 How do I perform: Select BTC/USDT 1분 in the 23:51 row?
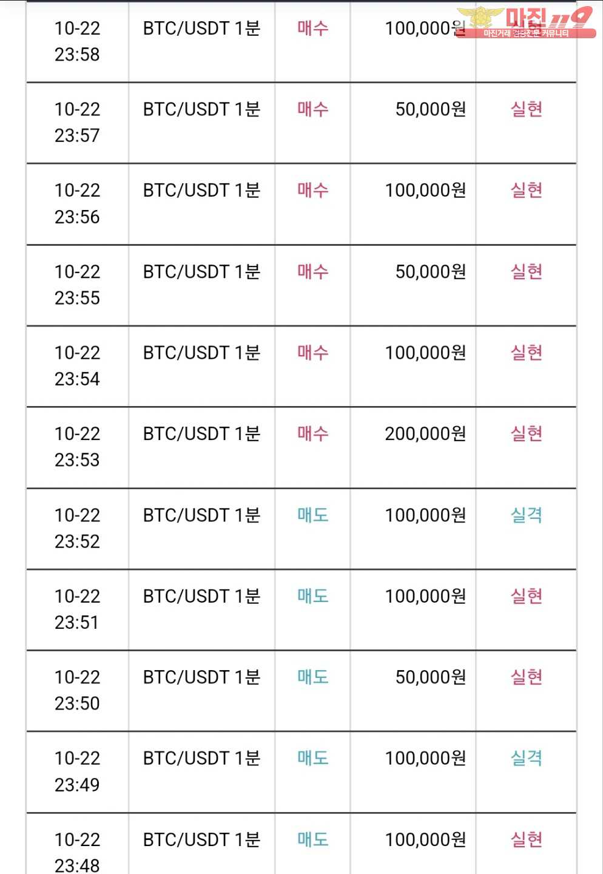(x=202, y=597)
